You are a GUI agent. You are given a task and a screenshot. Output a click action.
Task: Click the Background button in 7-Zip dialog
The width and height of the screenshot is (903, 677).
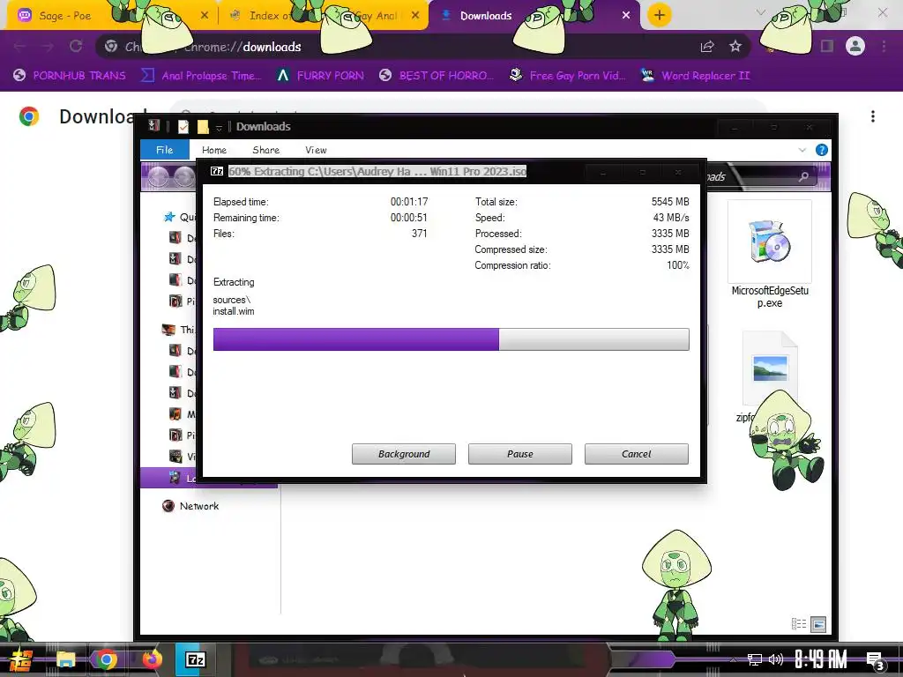(x=404, y=454)
